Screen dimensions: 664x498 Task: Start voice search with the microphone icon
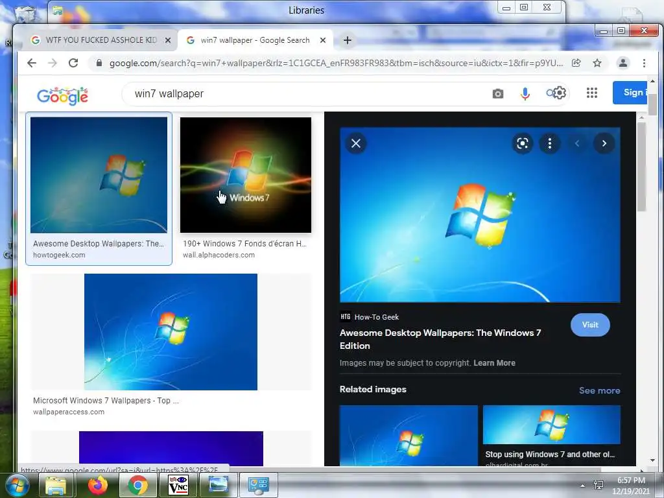click(525, 93)
